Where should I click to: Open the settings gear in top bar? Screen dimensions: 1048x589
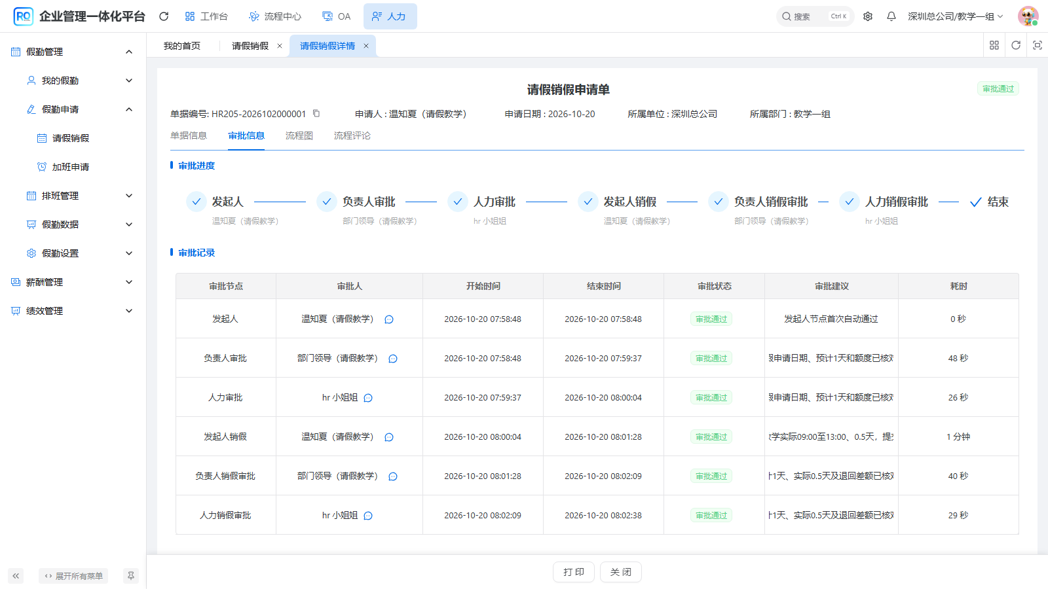click(x=868, y=16)
